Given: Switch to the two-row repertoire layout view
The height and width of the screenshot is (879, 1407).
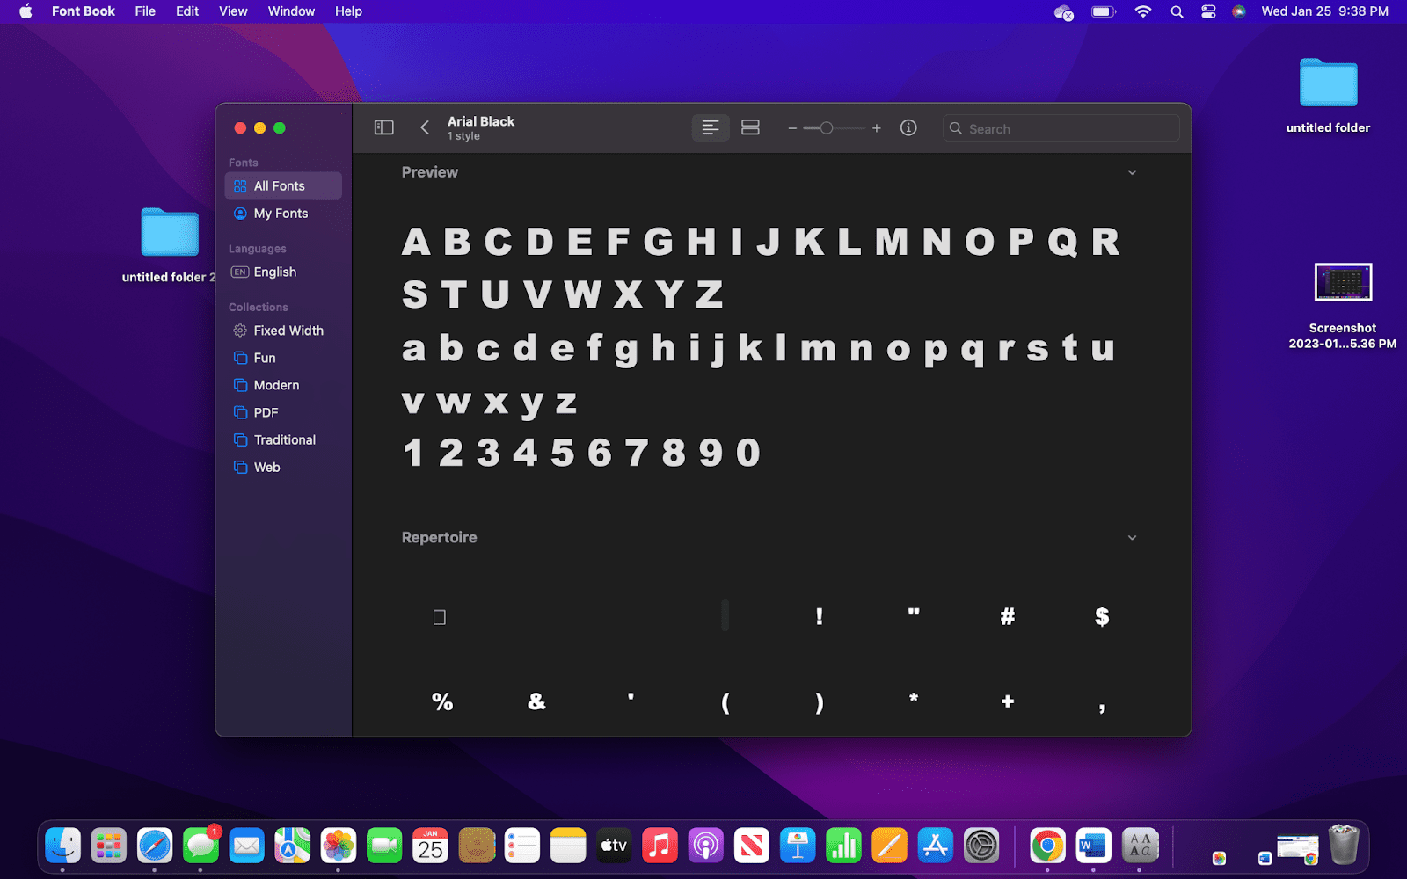Looking at the screenshot, I should [x=750, y=128].
